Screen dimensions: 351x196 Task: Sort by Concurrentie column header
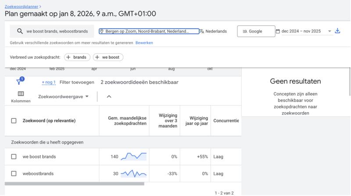click(226, 121)
